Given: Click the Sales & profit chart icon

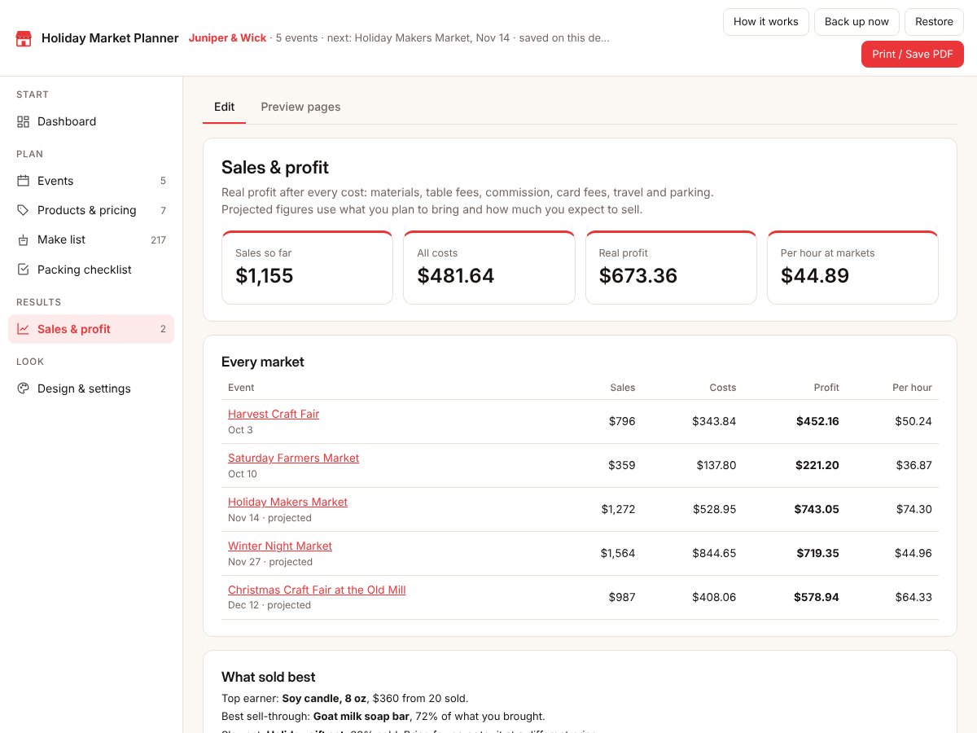Looking at the screenshot, I should pos(23,329).
